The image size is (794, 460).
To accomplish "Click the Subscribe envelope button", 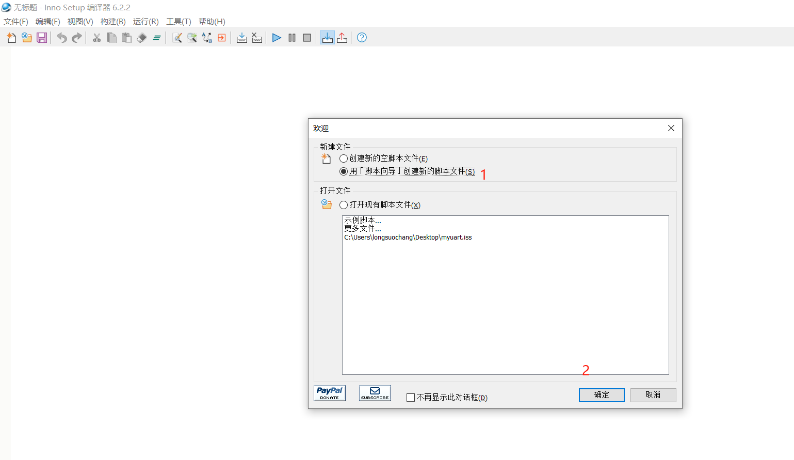I will tap(375, 393).
